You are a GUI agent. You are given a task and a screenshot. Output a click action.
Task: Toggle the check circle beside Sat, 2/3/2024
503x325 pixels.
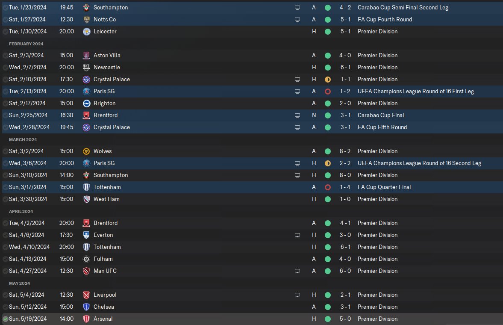[5, 56]
